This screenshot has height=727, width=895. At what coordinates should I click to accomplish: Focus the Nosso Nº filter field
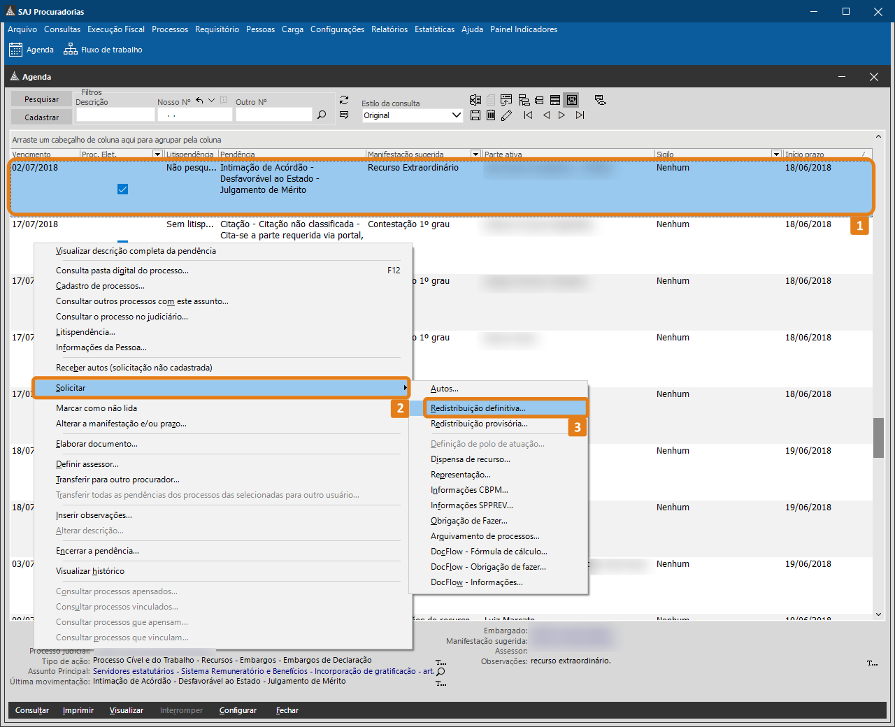click(194, 115)
